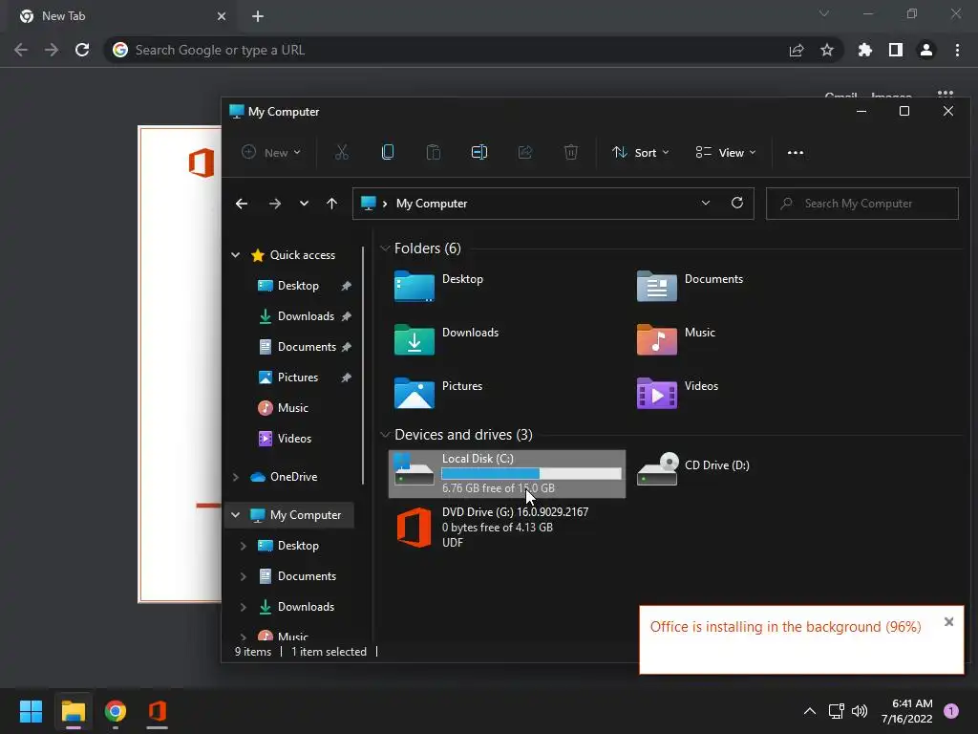
Task: Select Desktop in Quick access
Action: (x=298, y=285)
